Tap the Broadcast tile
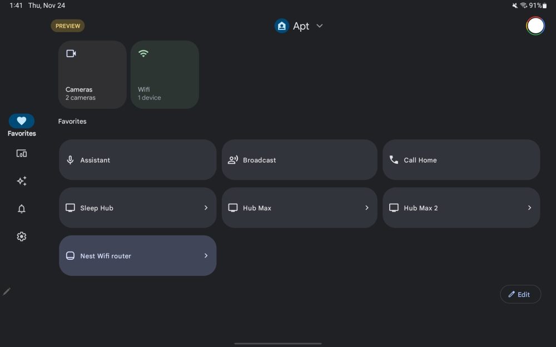 tap(299, 160)
